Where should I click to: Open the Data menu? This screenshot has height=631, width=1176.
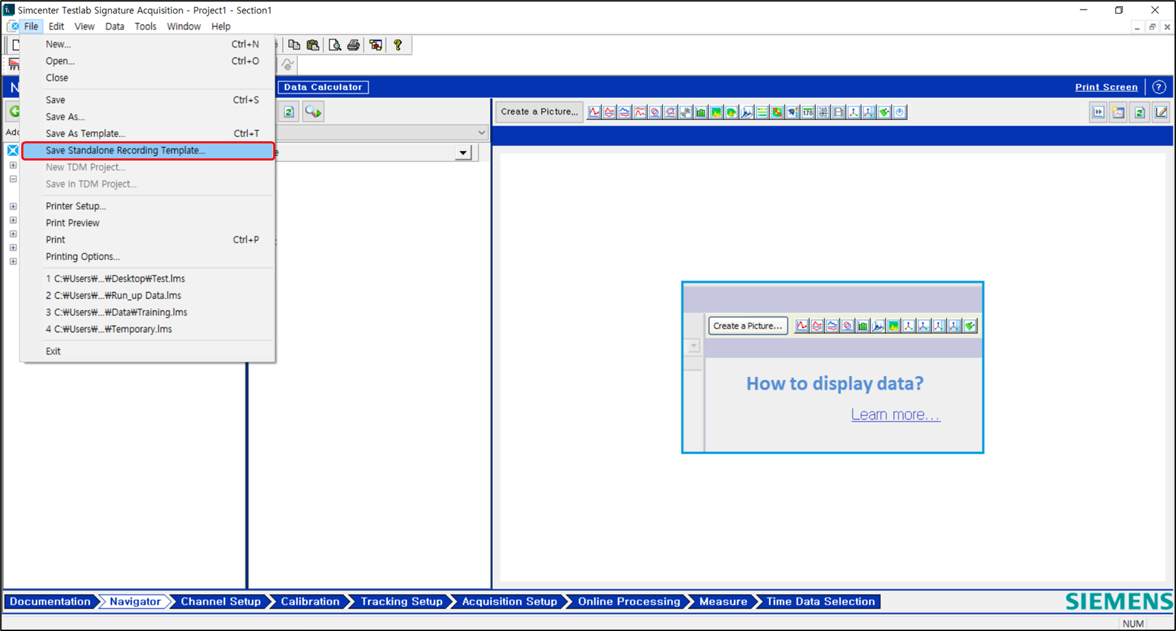pyautogui.click(x=115, y=26)
